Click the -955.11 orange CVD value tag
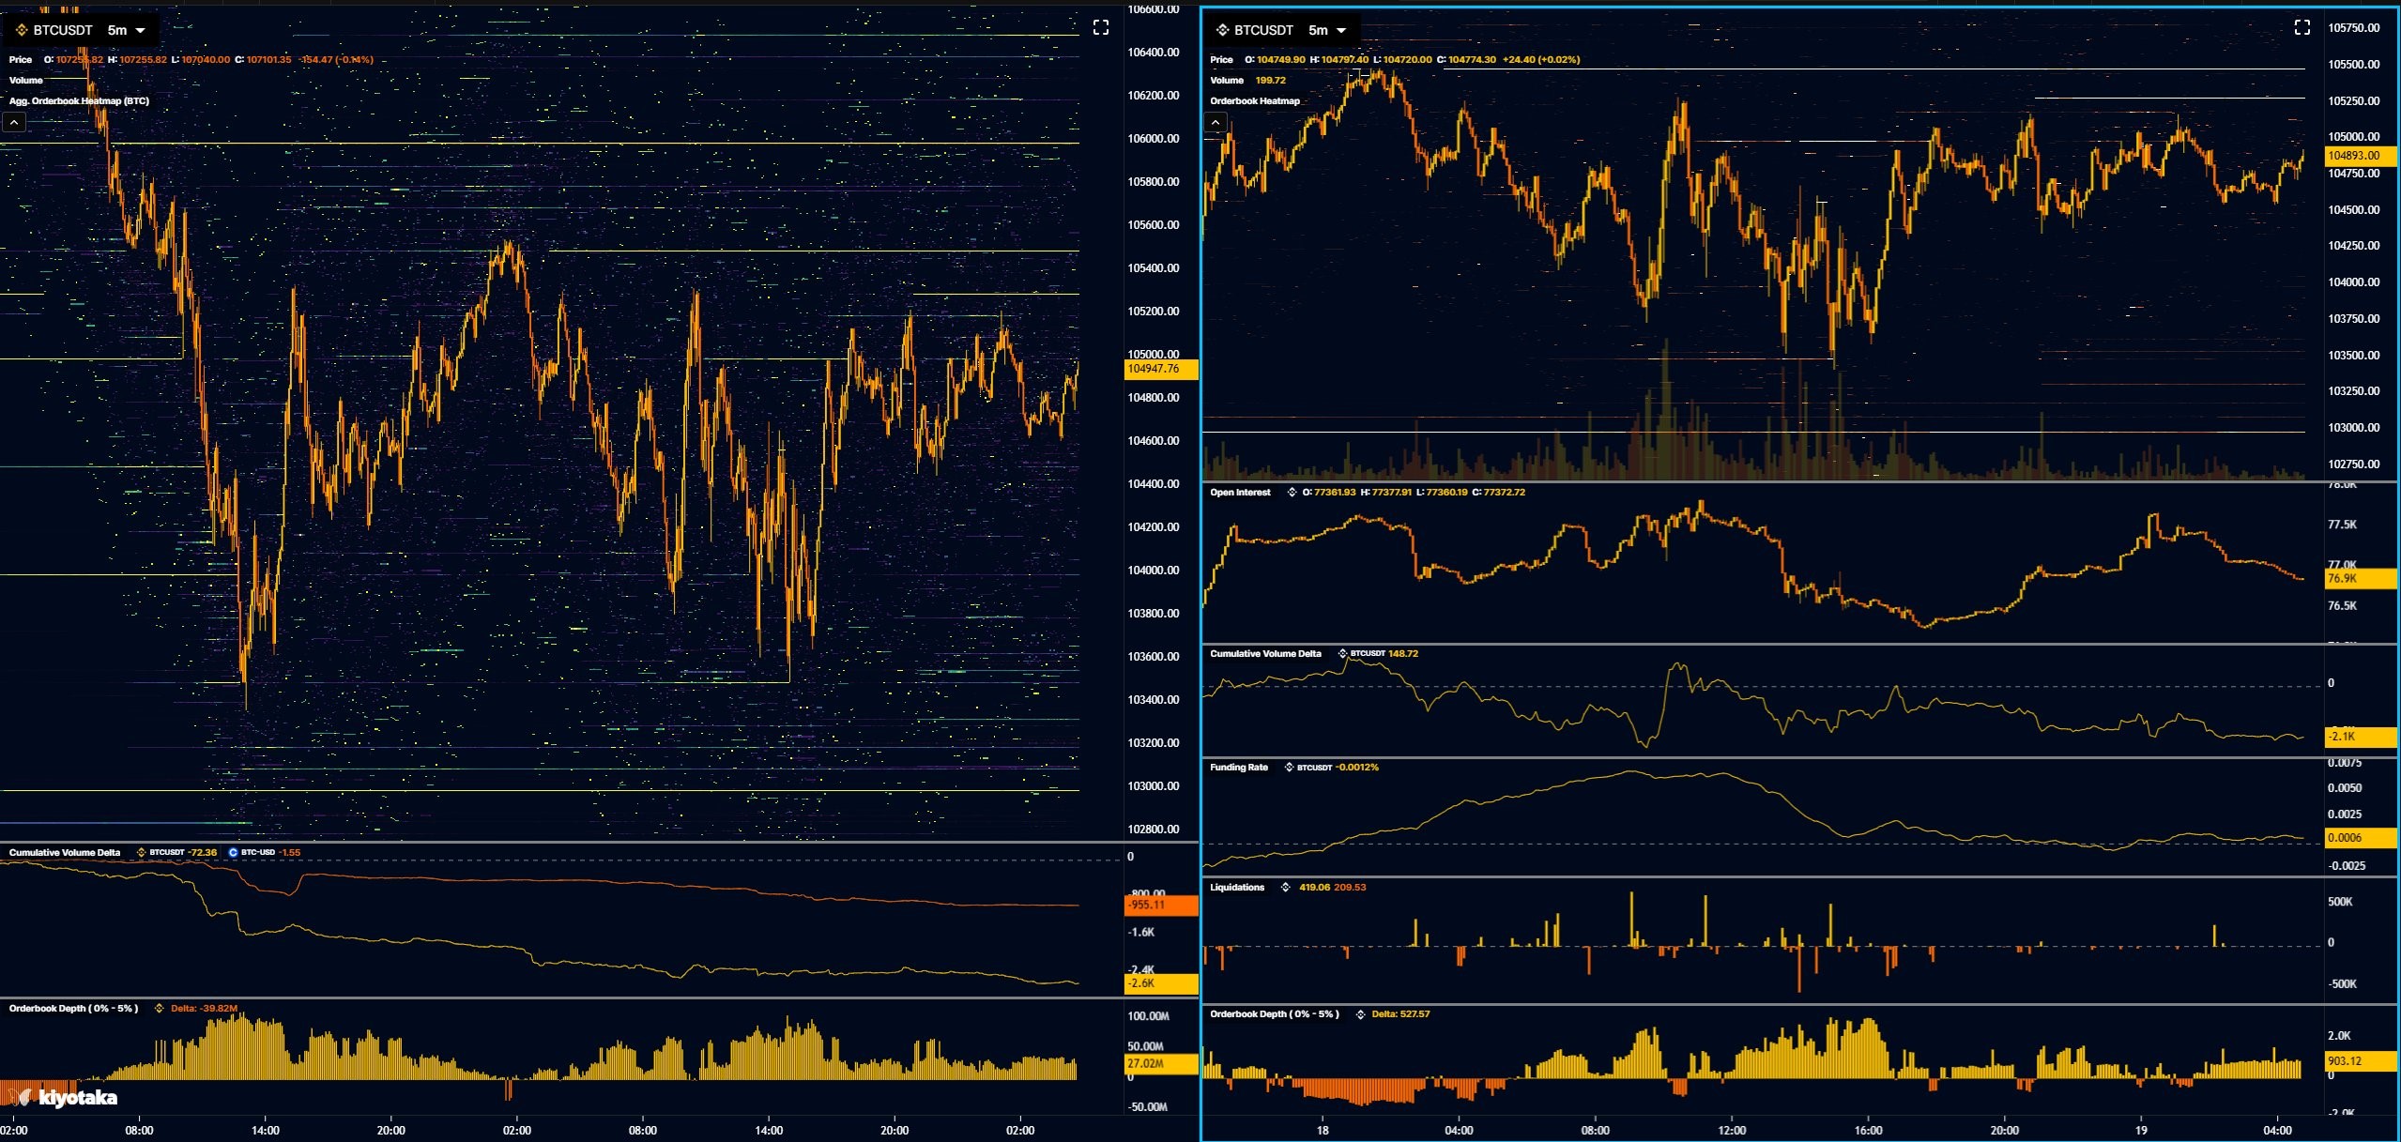The width and height of the screenshot is (2401, 1142). coord(1160,905)
